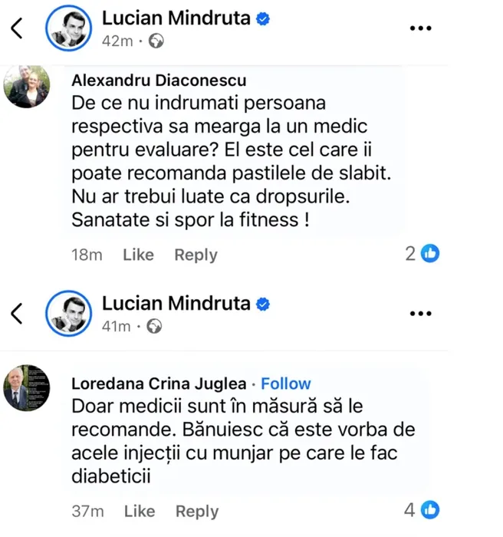Screen dimensions: 503x537
Task: View Alexandru Diaconescu's profile picture
Action: pyautogui.click(x=27, y=87)
